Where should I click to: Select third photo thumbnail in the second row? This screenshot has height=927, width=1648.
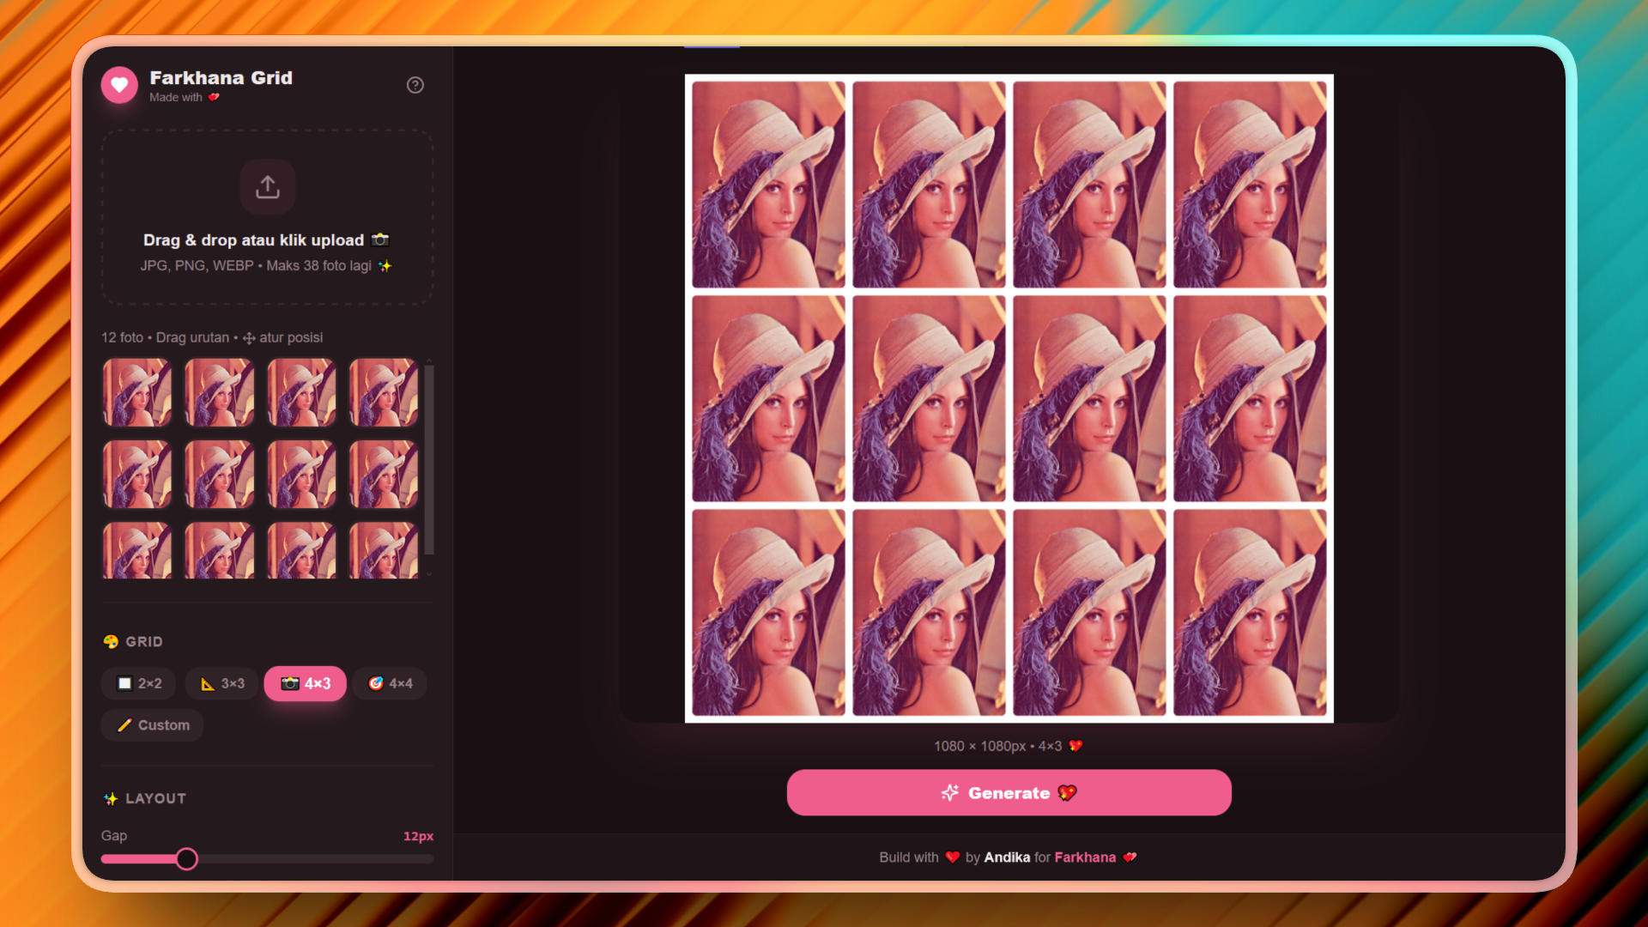pyautogui.click(x=302, y=475)
